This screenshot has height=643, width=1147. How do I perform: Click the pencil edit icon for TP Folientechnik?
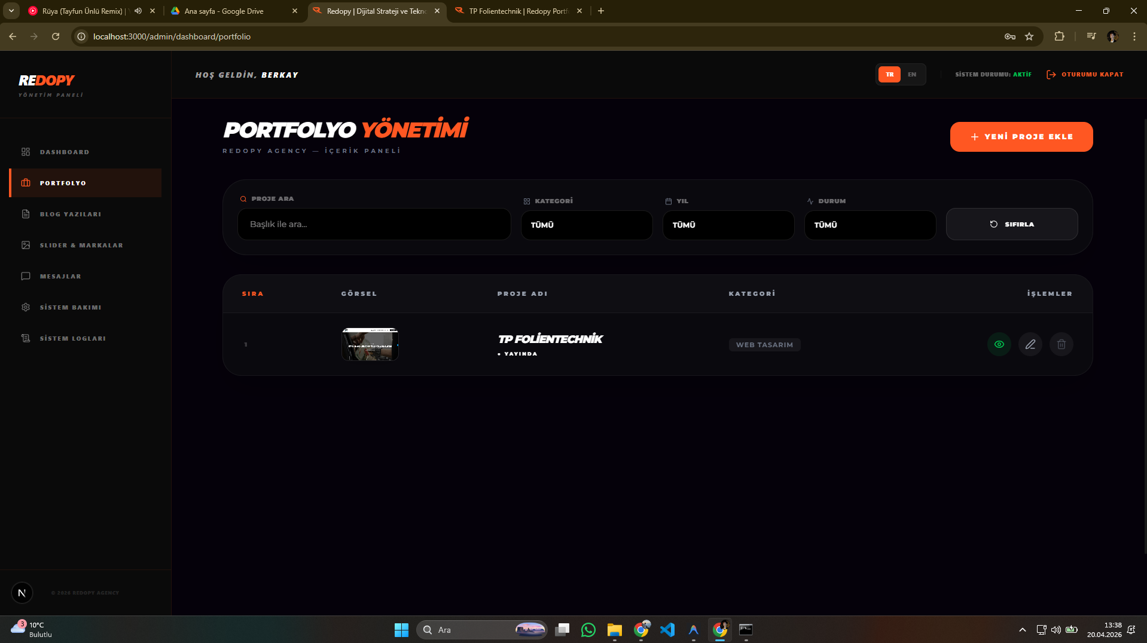click(1030, 344)
